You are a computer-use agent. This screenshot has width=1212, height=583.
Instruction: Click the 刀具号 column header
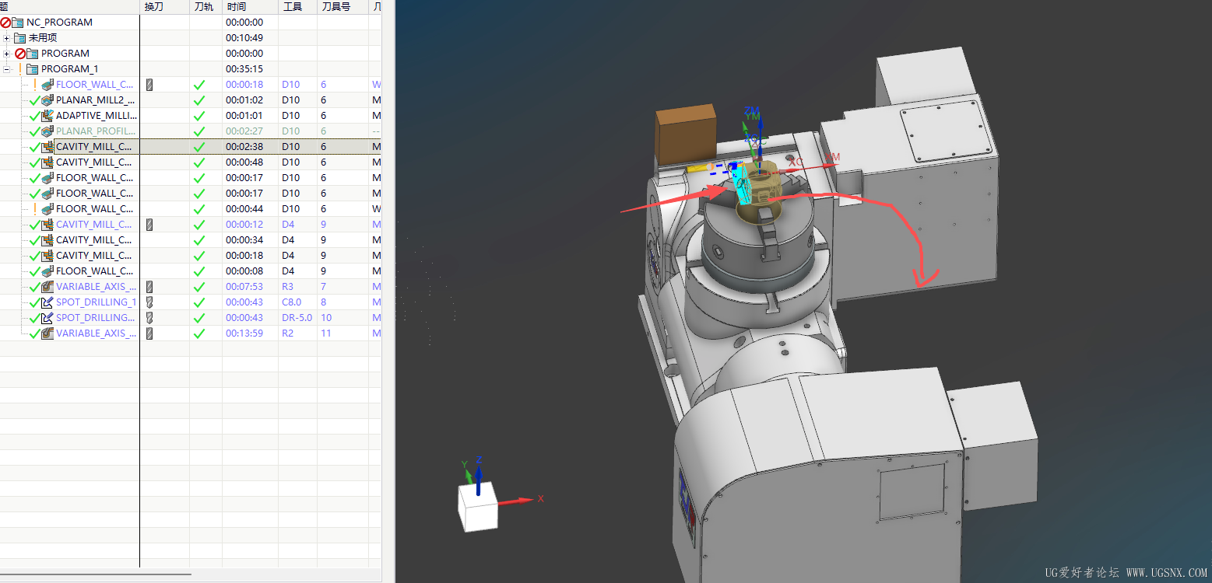click(343, 7)
